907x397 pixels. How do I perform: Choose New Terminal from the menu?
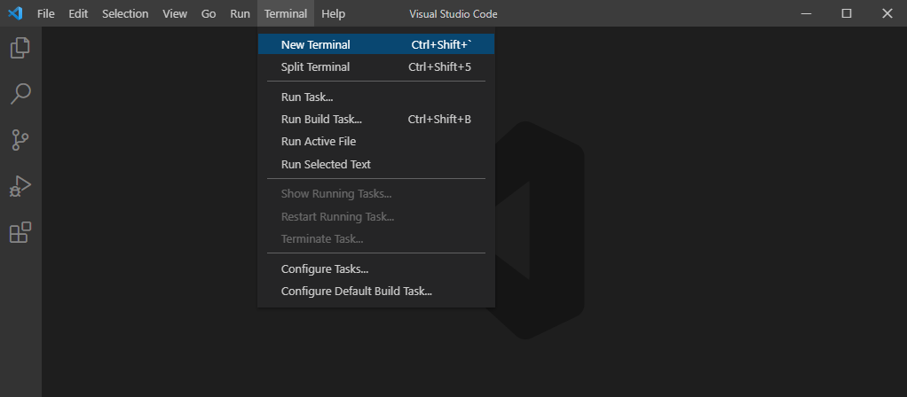(376, 44)
